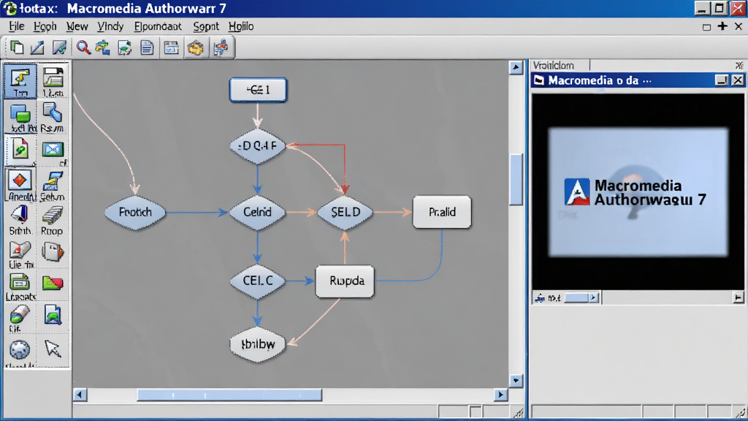Image resolution: width=748 pixels, height=421 pixels.
Task: Open the File menu
Action: pyautogui.click(x=16, y=26)
